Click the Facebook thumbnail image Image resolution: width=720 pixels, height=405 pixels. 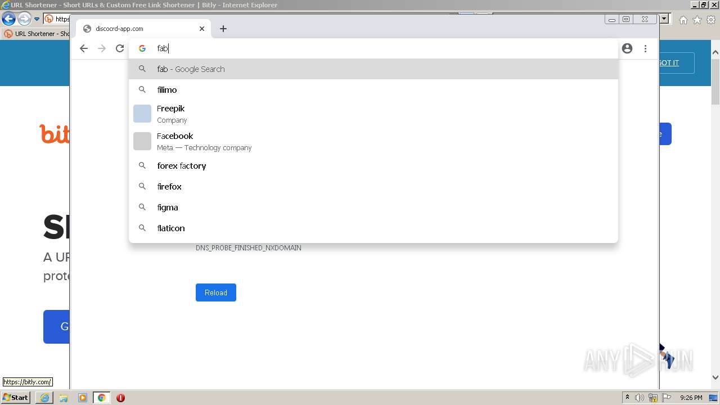click(142, 141)
